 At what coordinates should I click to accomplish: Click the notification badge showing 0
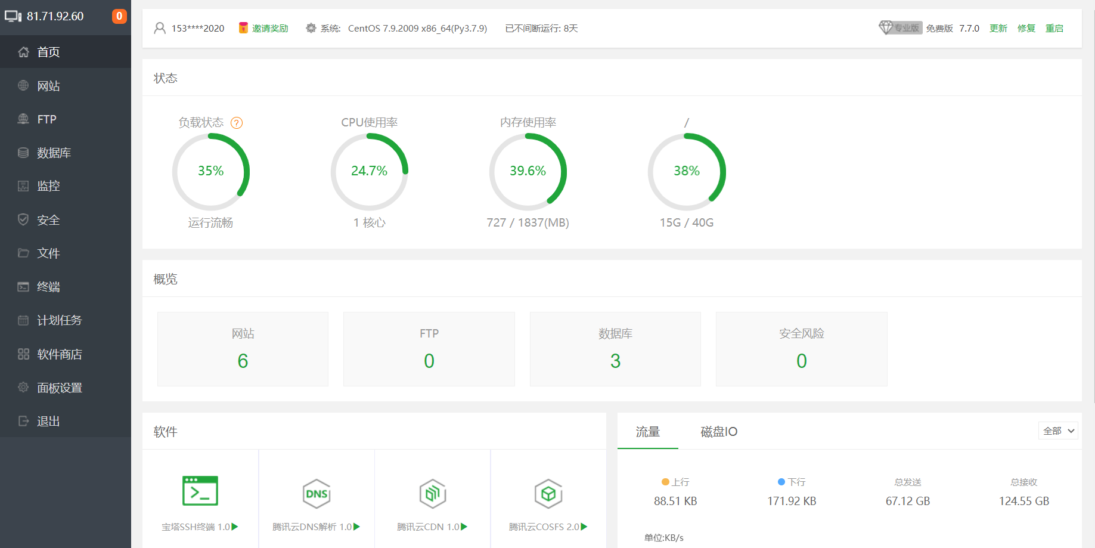[119, 16]
